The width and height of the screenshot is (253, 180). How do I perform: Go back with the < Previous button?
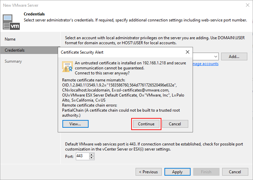pyautogui.click(x=148, y=172)
